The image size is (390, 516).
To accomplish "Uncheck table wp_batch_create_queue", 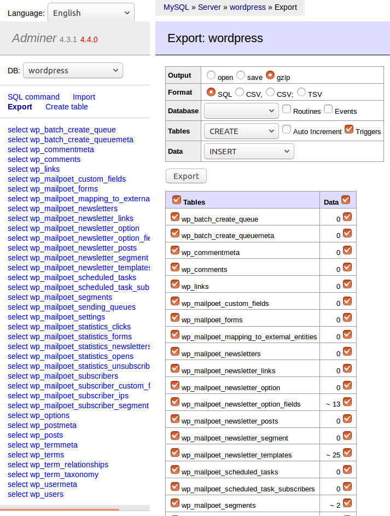I will coord(175,217).
